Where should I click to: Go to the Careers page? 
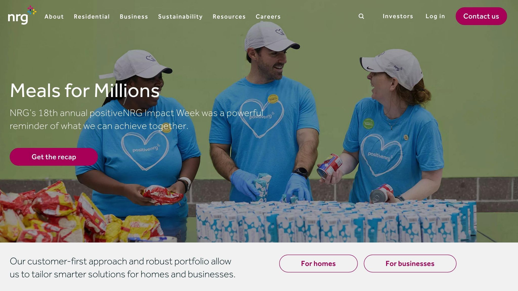[x=268, y=17]
